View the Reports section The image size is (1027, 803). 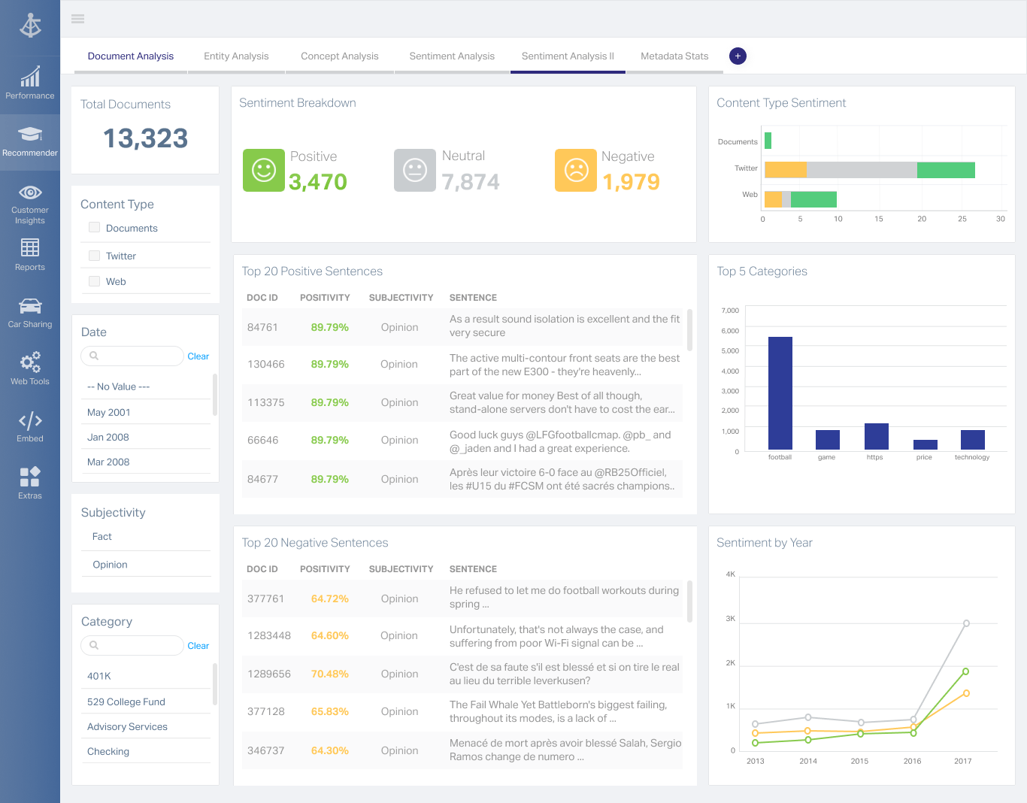pos(30,255)
